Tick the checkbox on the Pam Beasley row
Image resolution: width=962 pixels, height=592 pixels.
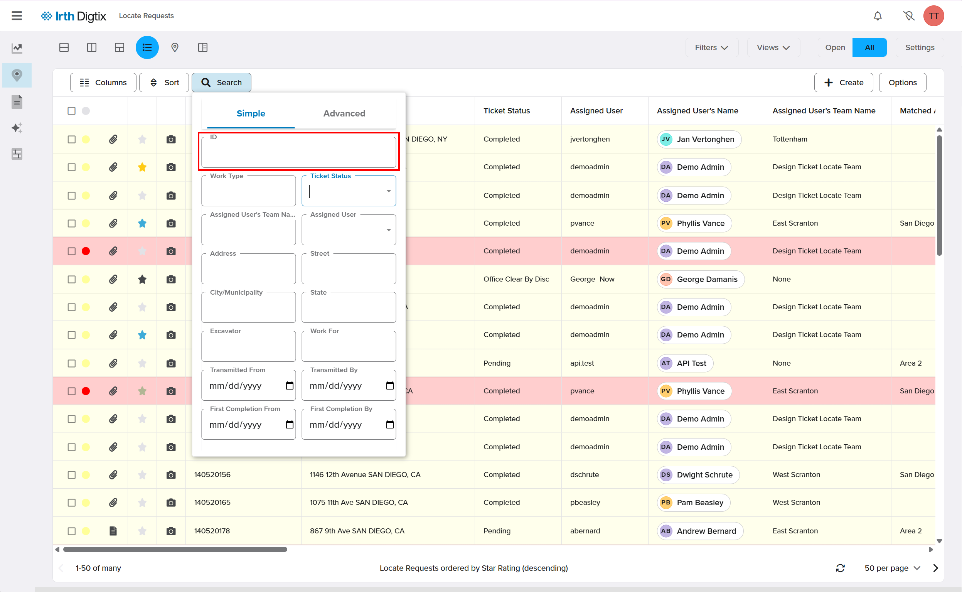72,503
